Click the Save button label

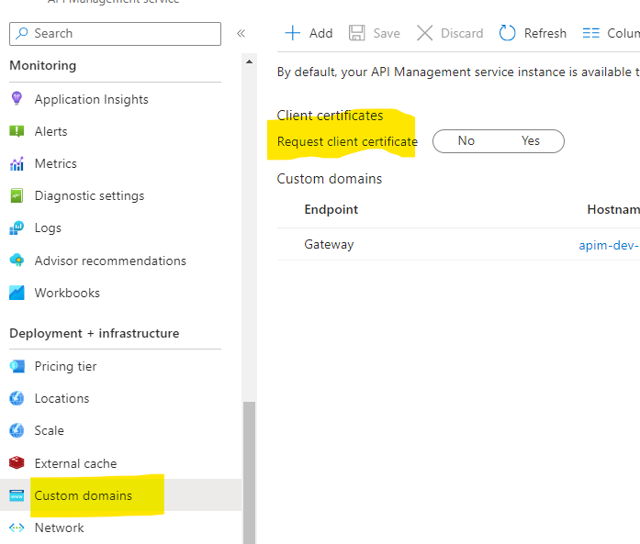[x=387, y=33]
